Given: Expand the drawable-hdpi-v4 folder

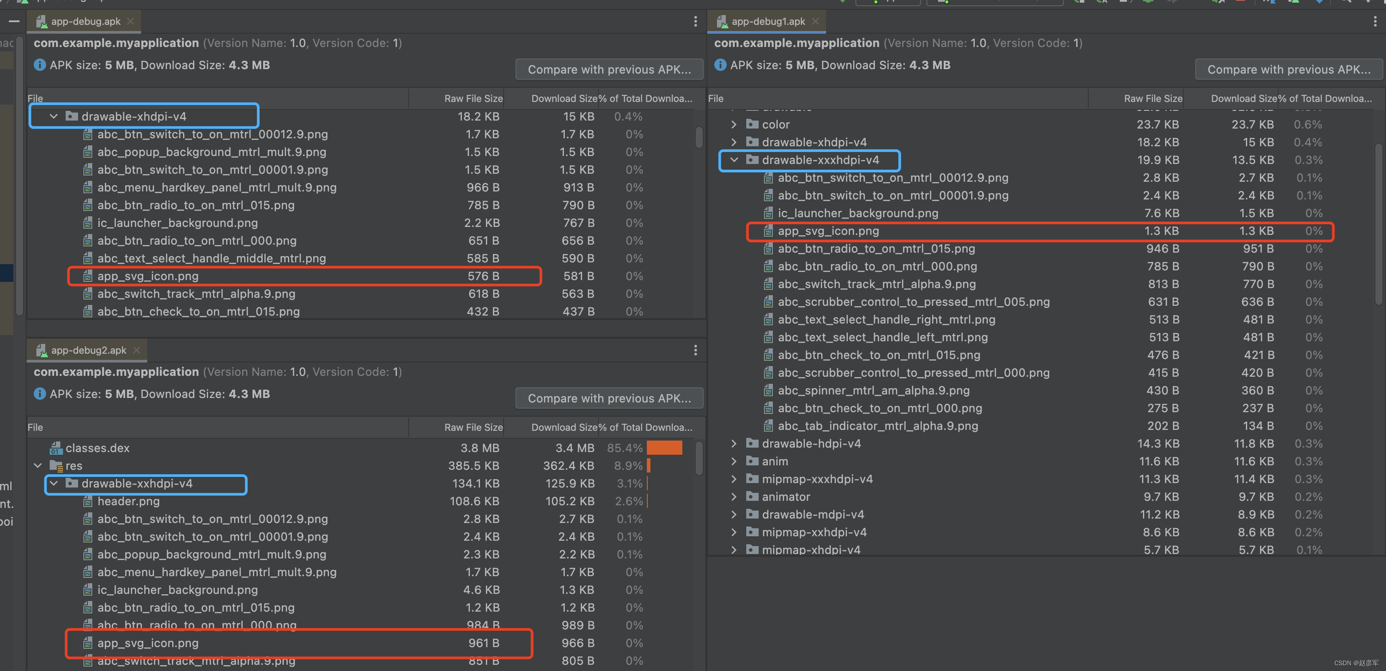Looking at the screenshot, I should (x=734, y=444).
